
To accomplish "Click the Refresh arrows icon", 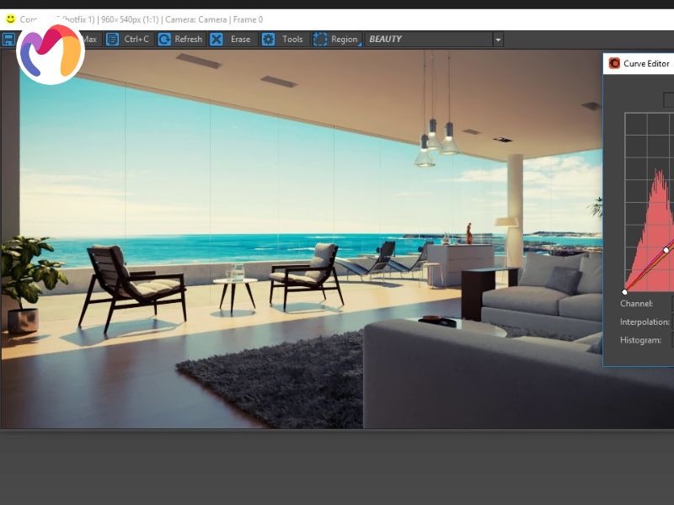I will point(164,40).
